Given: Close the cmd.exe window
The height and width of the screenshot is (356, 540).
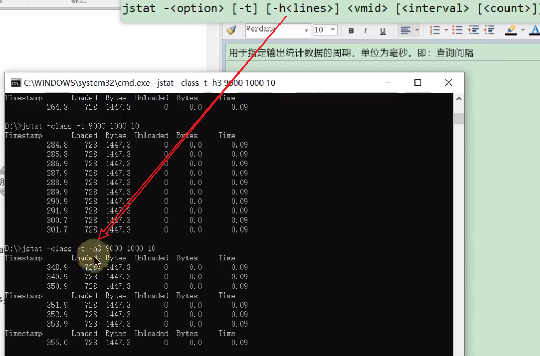Looking at the screenshot, I should pyautogui.click(x=449, y=82).
